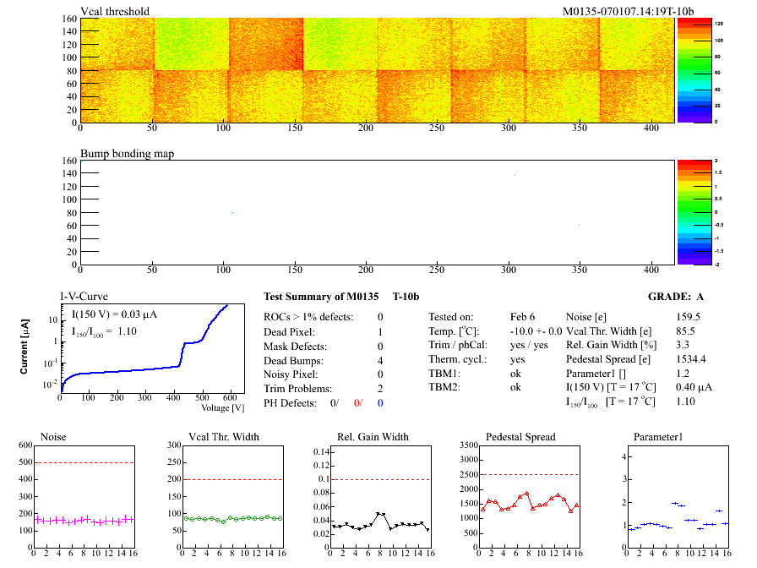Select the "I-V-Curve" plot title
Image resolution: width=757 pixels, height=568 pixels.
pos(84,297)
